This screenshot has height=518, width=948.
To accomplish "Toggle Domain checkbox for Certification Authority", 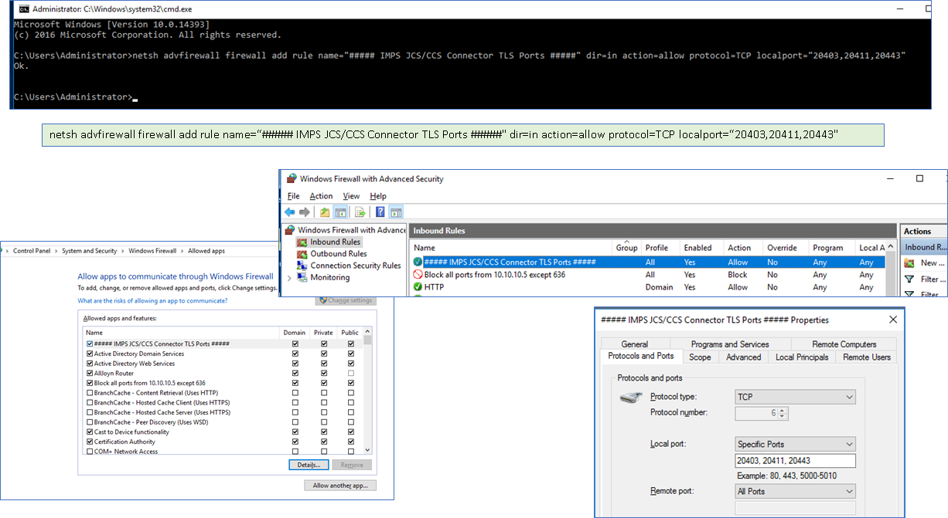I will 295,442.
